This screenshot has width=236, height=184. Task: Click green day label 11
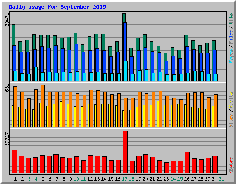pyautogui.click(x=83, y=179)
